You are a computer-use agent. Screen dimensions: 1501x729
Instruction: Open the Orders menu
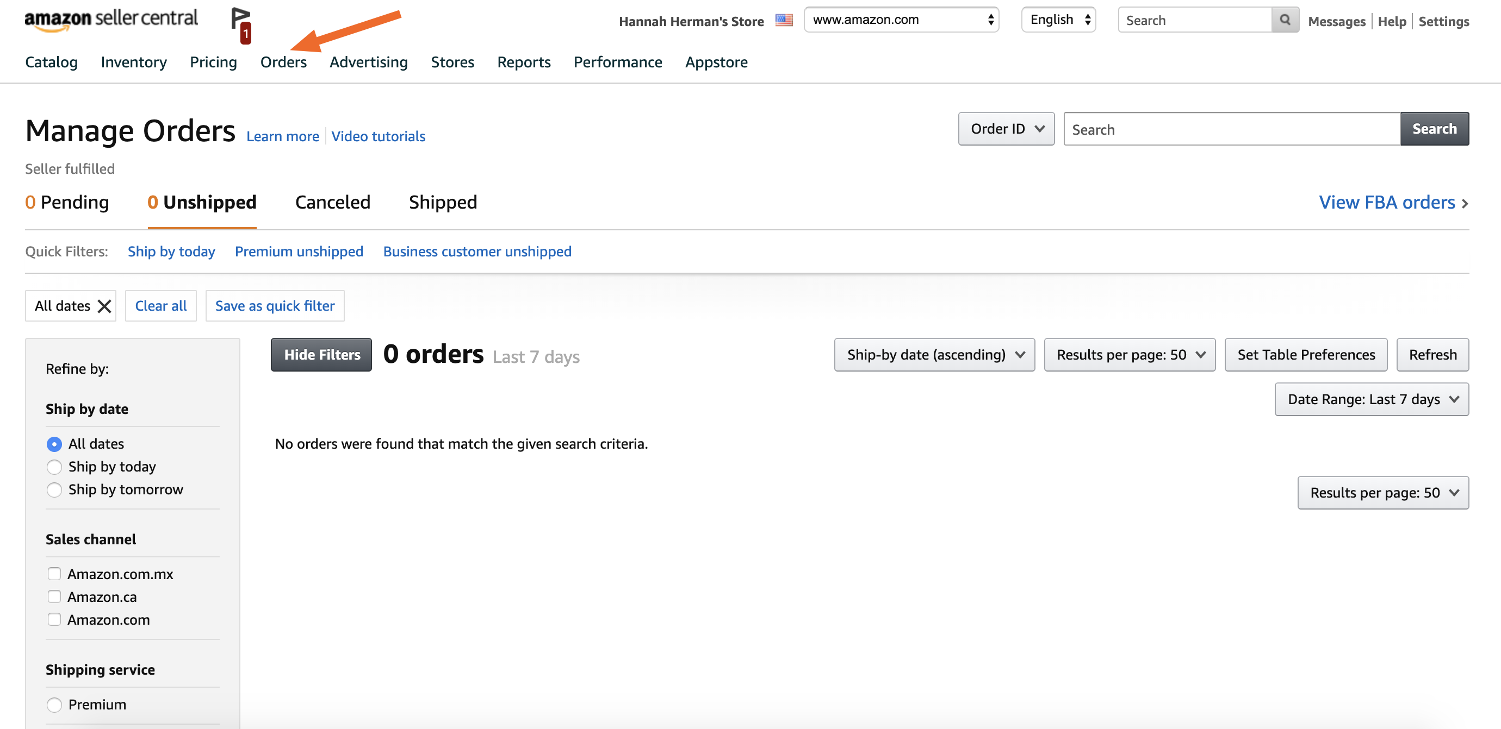click(283, 62)
